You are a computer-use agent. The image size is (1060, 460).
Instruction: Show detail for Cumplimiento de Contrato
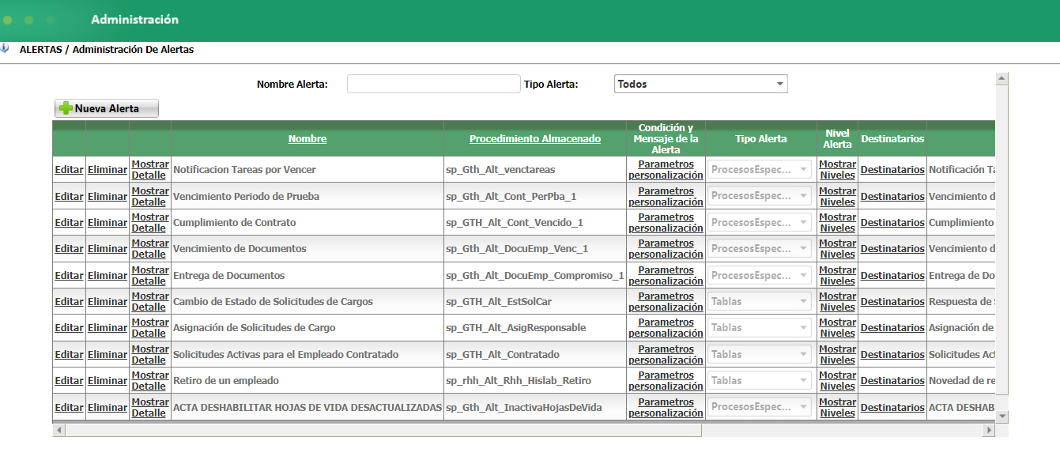(x=149, y=223)
